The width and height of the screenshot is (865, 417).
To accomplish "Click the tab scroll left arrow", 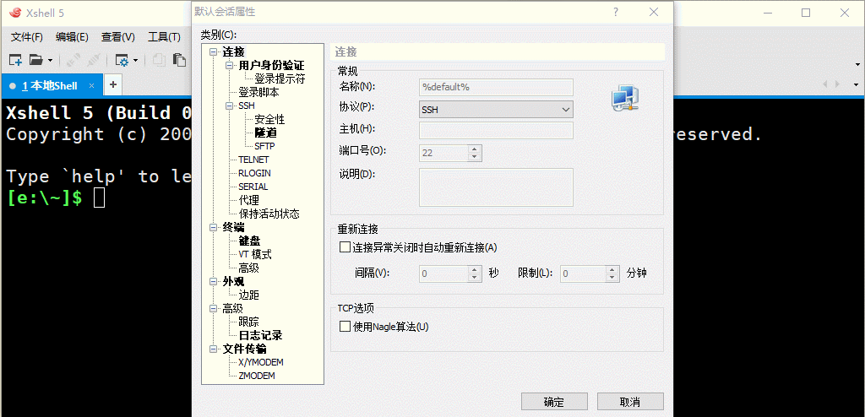I will 826,84.
